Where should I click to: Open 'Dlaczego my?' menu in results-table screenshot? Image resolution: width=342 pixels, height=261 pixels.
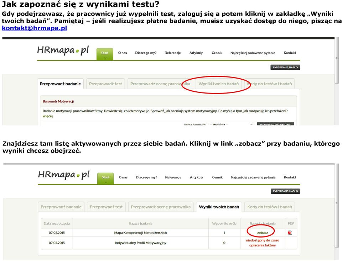point(146,177)
